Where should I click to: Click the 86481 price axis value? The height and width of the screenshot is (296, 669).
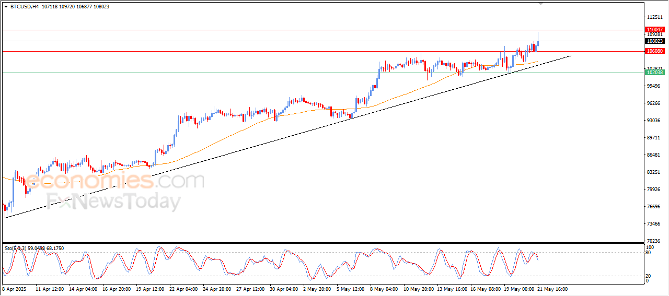pyautogui.click(x=655, y=155)
